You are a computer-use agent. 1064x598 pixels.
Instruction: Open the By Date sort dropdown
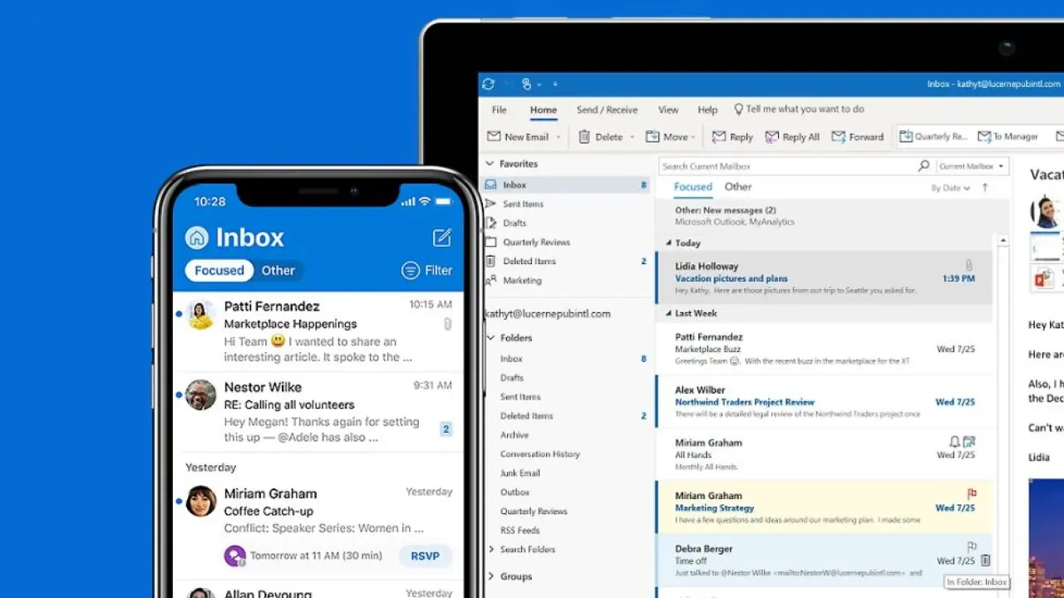[950, 188]
